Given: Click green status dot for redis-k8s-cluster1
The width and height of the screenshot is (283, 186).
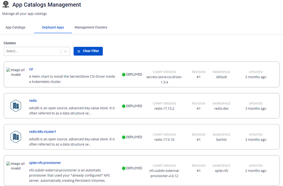Looking at the screenshot, I should [123, 137].
